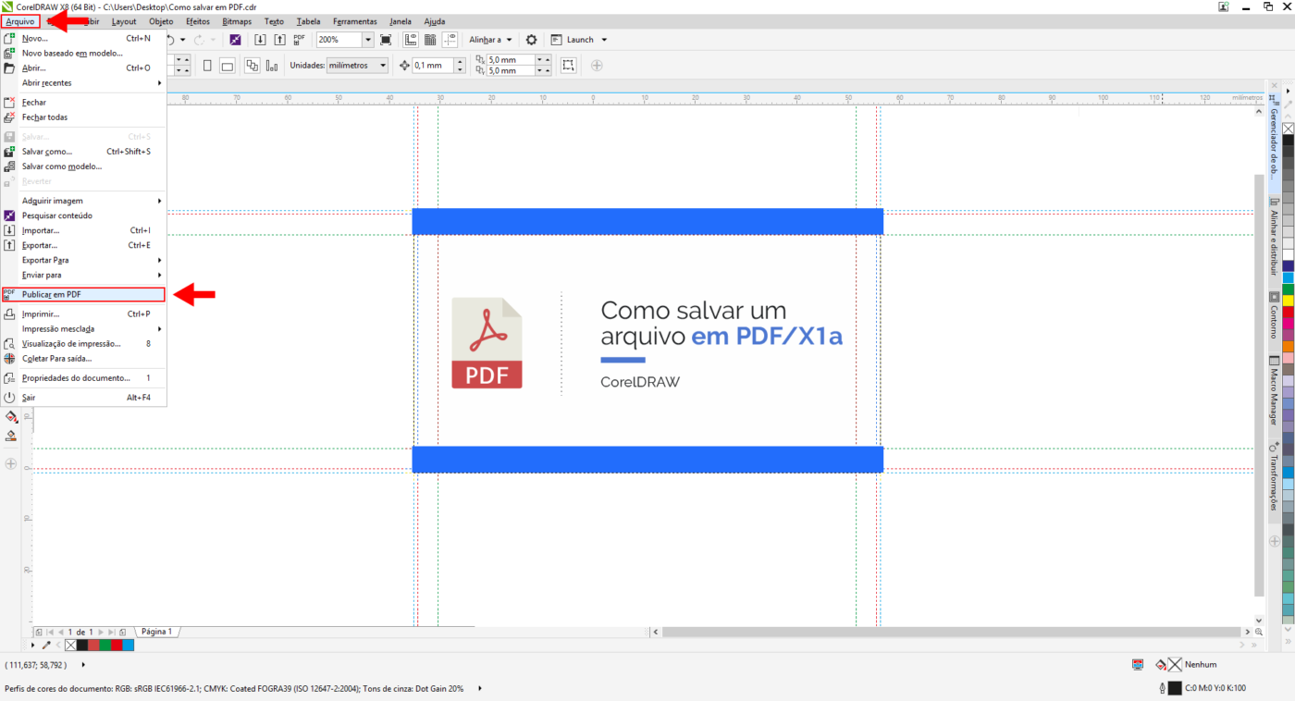Toggle the show guidelines icon
Screen dimensions: 1295x701
pyautogui.click(x=450, y=40)
